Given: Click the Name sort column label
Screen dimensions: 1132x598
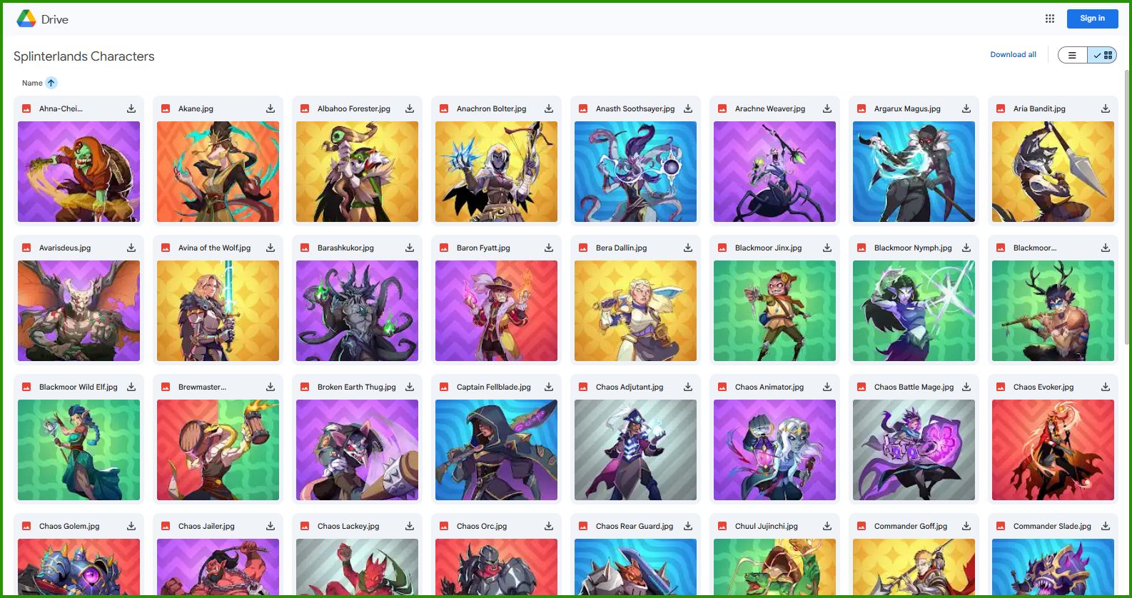Looking at the screenshot, I should click(32, 83).
